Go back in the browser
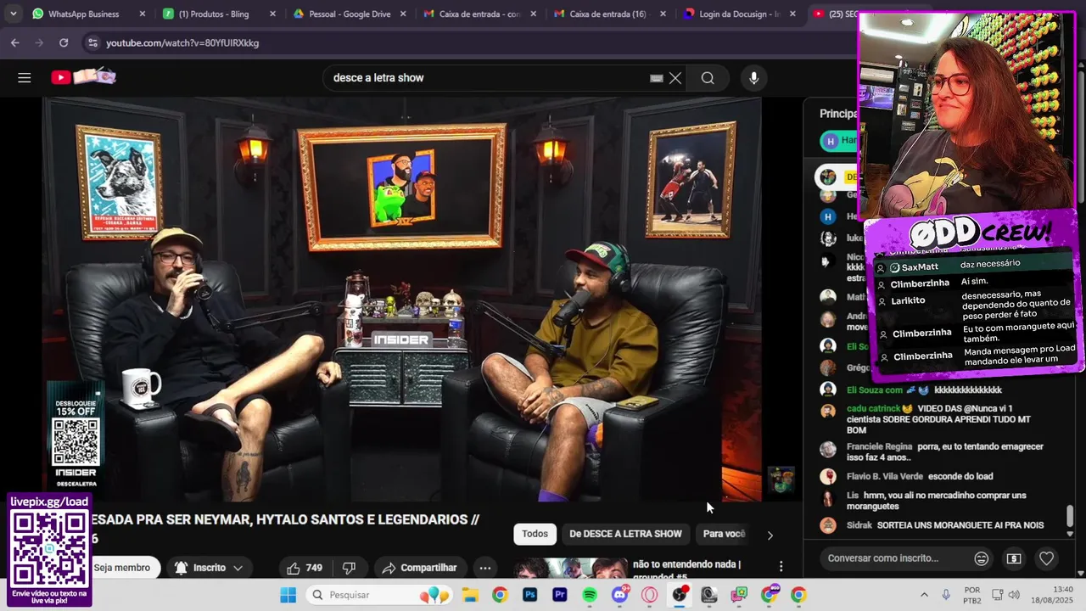The image size is (1086, 611). (x=15, y=42)
